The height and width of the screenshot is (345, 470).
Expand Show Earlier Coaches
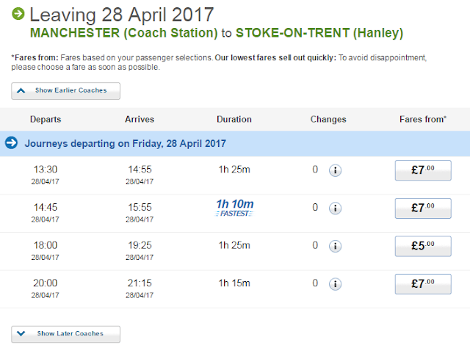(65, 90)
